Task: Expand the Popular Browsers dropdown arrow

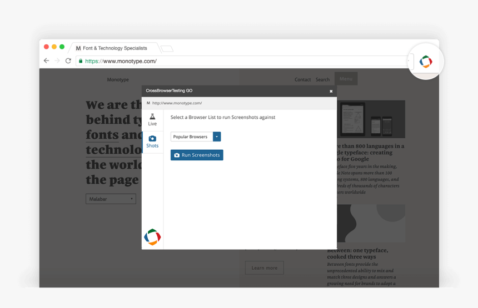Action: [217, 137]
